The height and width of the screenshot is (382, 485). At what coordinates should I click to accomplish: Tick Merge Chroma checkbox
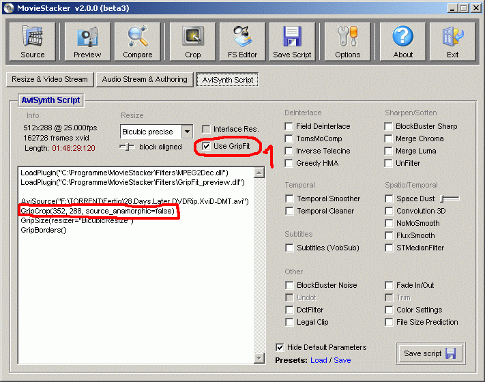point(389,138)
